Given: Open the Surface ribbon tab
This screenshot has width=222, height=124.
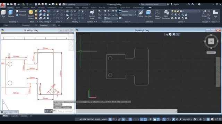Looking at the screenshot, I should point(25,8).
